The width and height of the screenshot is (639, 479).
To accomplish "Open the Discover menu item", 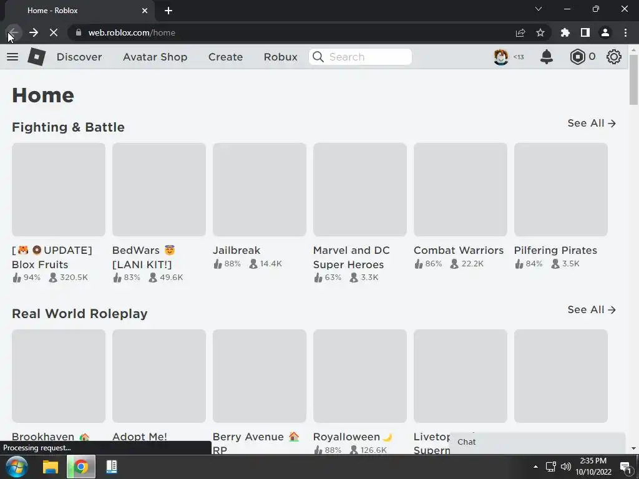I will (x=79, y=57).
